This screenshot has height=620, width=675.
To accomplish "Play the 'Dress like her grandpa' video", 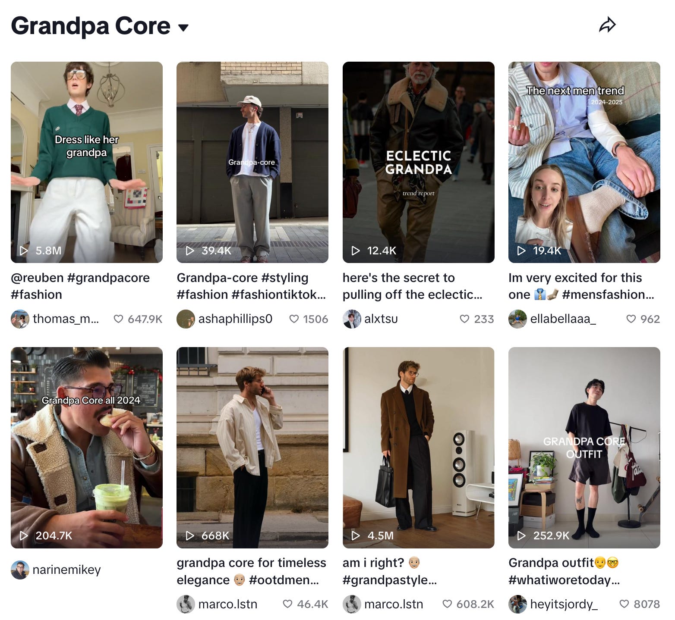I will [87, 162].
